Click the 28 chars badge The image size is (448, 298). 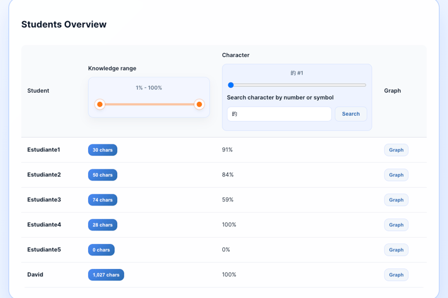(103, 225)
